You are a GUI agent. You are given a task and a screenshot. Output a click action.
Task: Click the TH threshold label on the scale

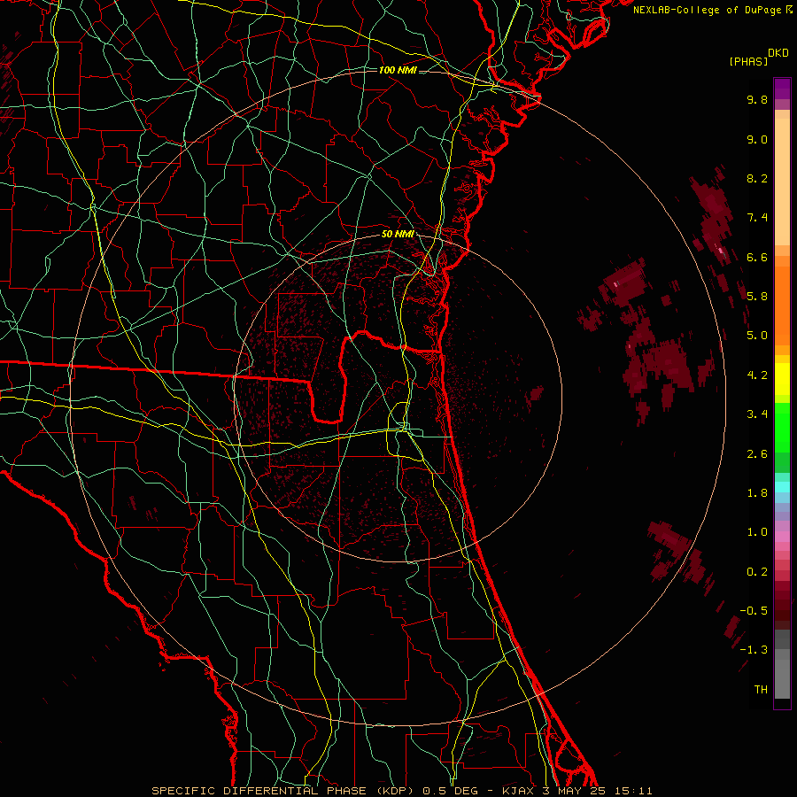761,690
